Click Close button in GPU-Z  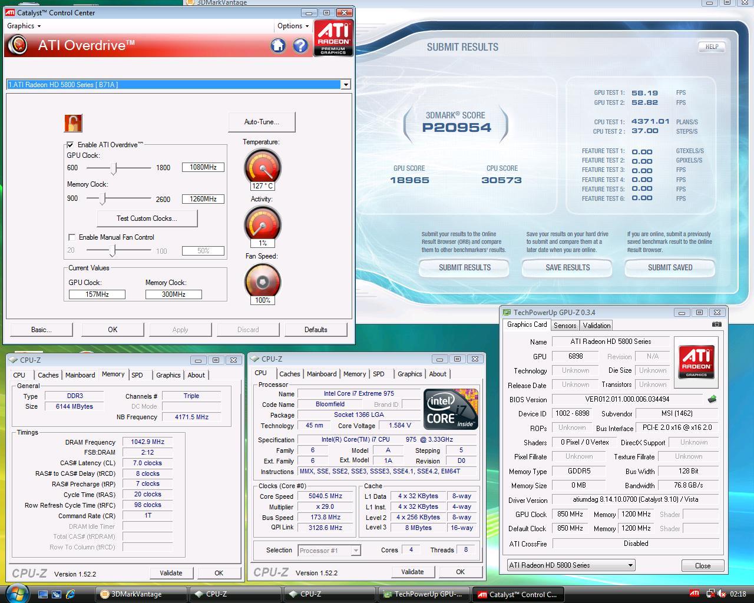(x=703, y=565)
